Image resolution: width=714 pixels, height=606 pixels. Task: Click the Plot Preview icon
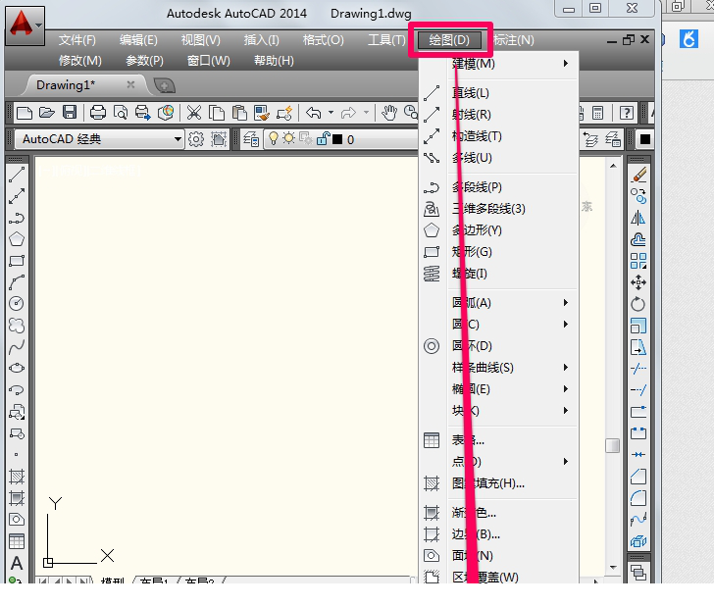(121, 113)
